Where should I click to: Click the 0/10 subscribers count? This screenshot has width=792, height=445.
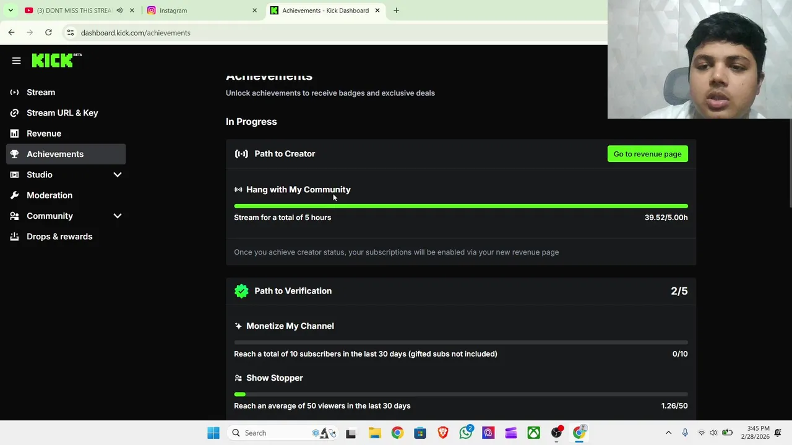(680, 354)
